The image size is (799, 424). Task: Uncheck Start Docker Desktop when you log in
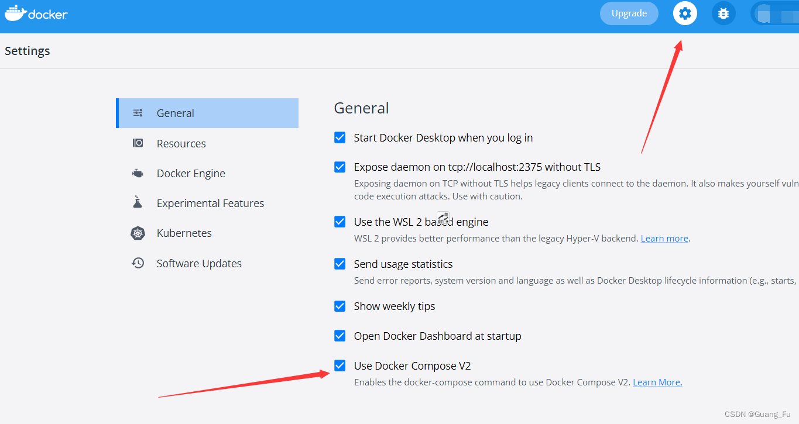340,137
